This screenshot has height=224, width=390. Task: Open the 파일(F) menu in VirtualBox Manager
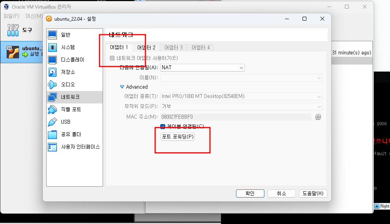[x=11, y=16]
